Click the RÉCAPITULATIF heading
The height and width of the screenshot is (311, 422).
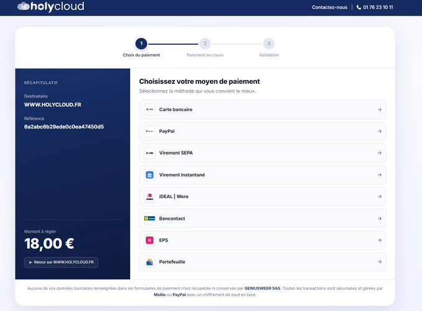coord(41,83)
